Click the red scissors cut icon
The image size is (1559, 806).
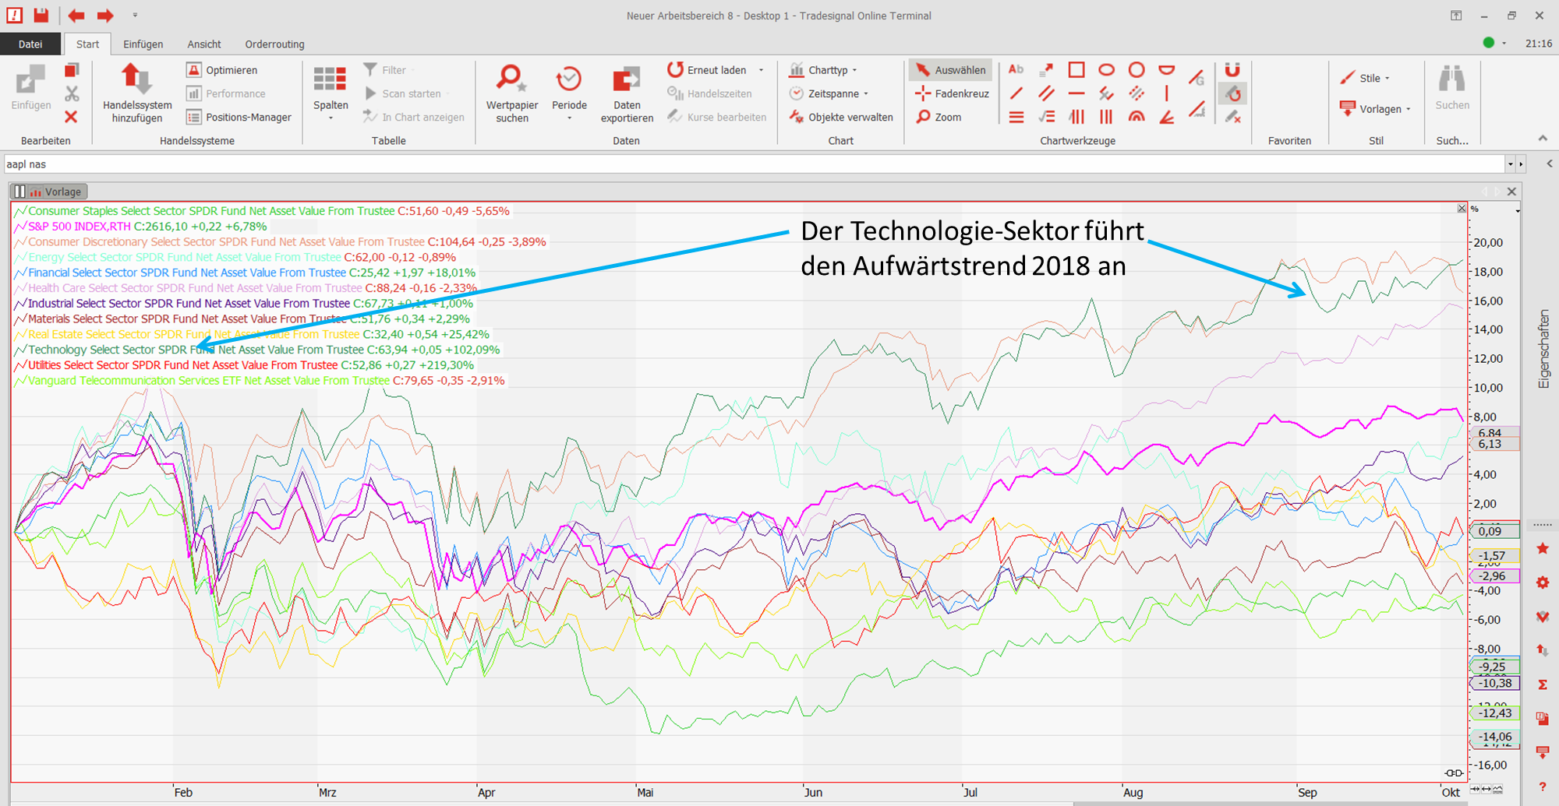point(72,94)
